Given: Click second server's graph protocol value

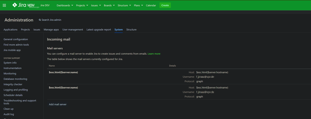Looking at the screenshot, I should 200,97.
